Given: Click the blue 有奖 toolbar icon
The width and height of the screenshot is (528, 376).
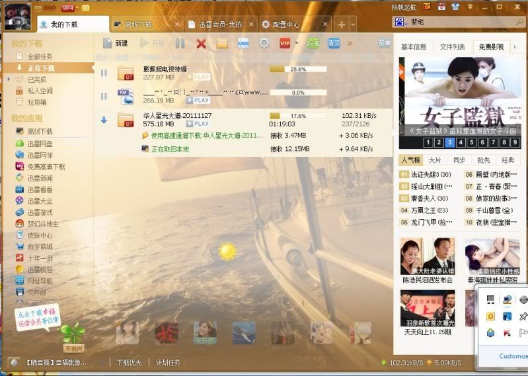Looking at the screenshot, I should 334,43.
